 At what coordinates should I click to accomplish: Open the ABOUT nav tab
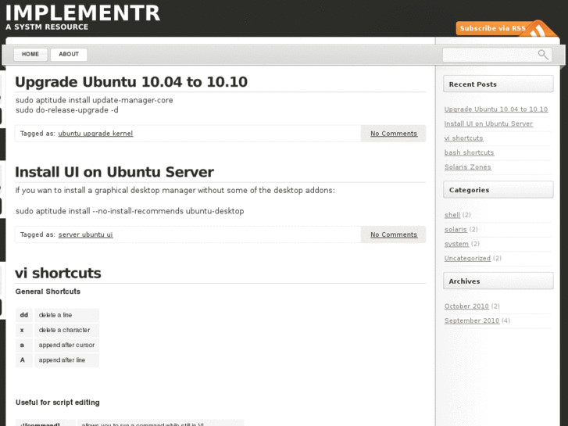coord(69,55)
